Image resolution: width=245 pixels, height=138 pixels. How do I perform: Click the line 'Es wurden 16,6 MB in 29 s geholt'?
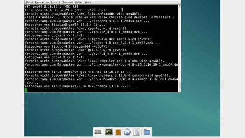67,10
